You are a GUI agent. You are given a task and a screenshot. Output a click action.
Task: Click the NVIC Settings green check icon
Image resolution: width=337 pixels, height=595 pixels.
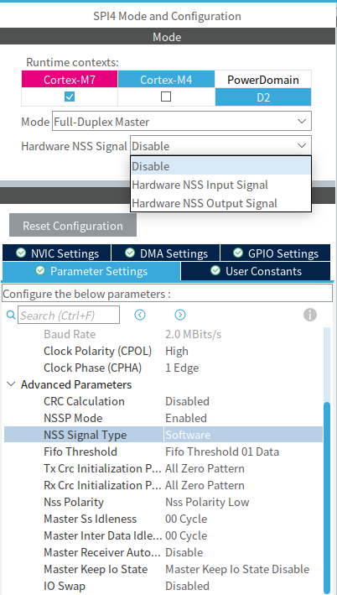click(21, 253)
